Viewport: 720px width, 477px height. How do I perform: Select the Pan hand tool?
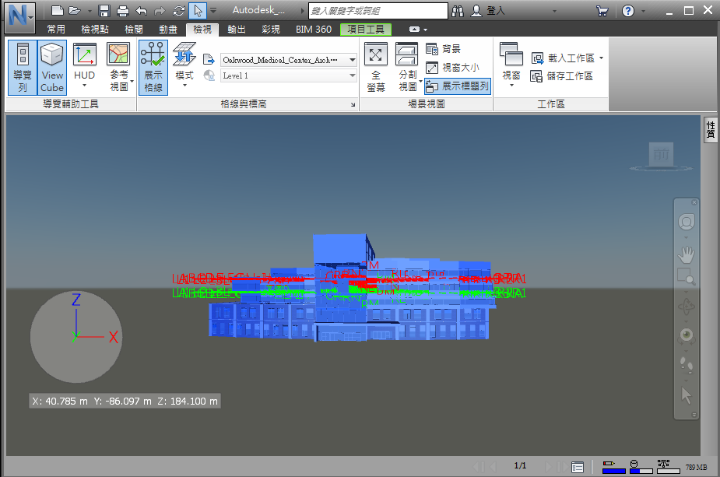coord(687,254)
